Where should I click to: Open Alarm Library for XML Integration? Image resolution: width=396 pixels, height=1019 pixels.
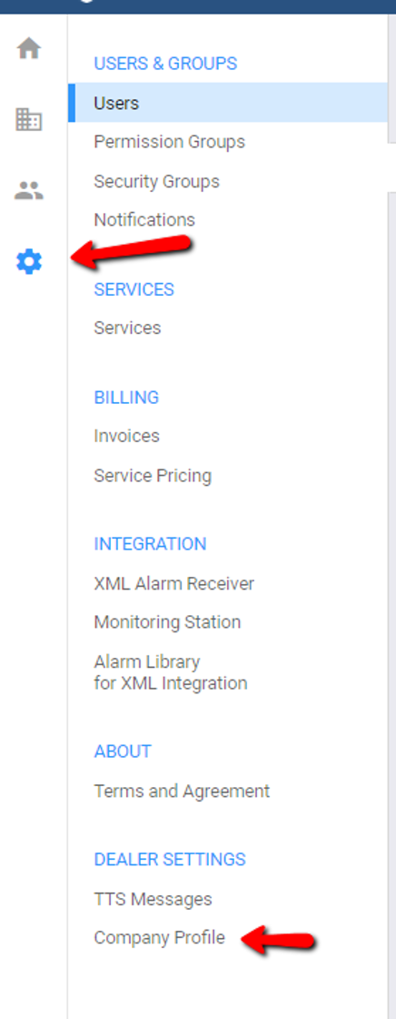click(171, 672)
